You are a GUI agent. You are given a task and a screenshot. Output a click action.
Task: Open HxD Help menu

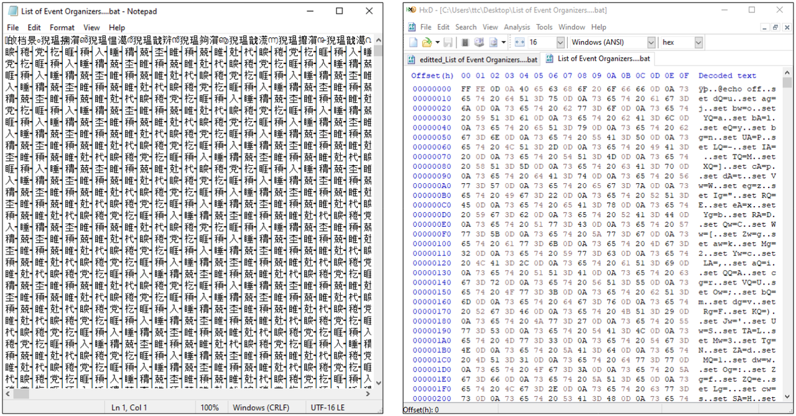tap(599, 27)
